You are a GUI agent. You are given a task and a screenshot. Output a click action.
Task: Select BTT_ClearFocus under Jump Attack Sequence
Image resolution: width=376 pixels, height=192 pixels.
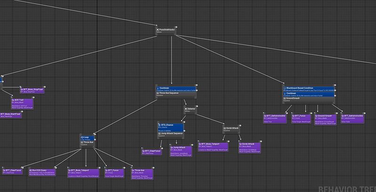(152, 152)
